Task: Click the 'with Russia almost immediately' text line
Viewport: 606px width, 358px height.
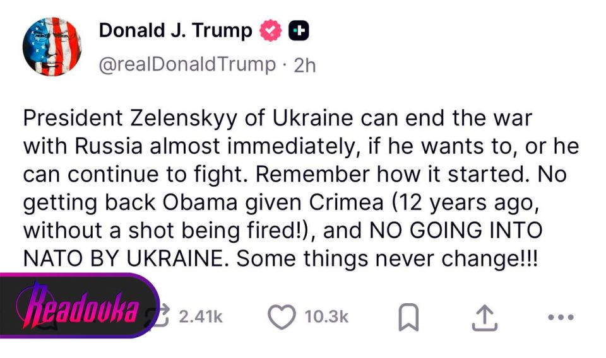Action: point(189,146)
